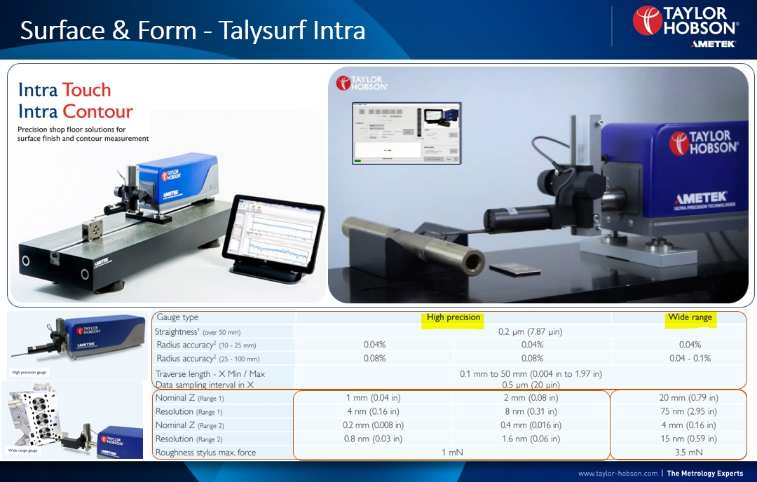Image resolution: width=757 pixels, height=482 pixels.
Task: Click the 3.5 mN stylus force value
Action: pyautogui.click(x=688, y=453)
